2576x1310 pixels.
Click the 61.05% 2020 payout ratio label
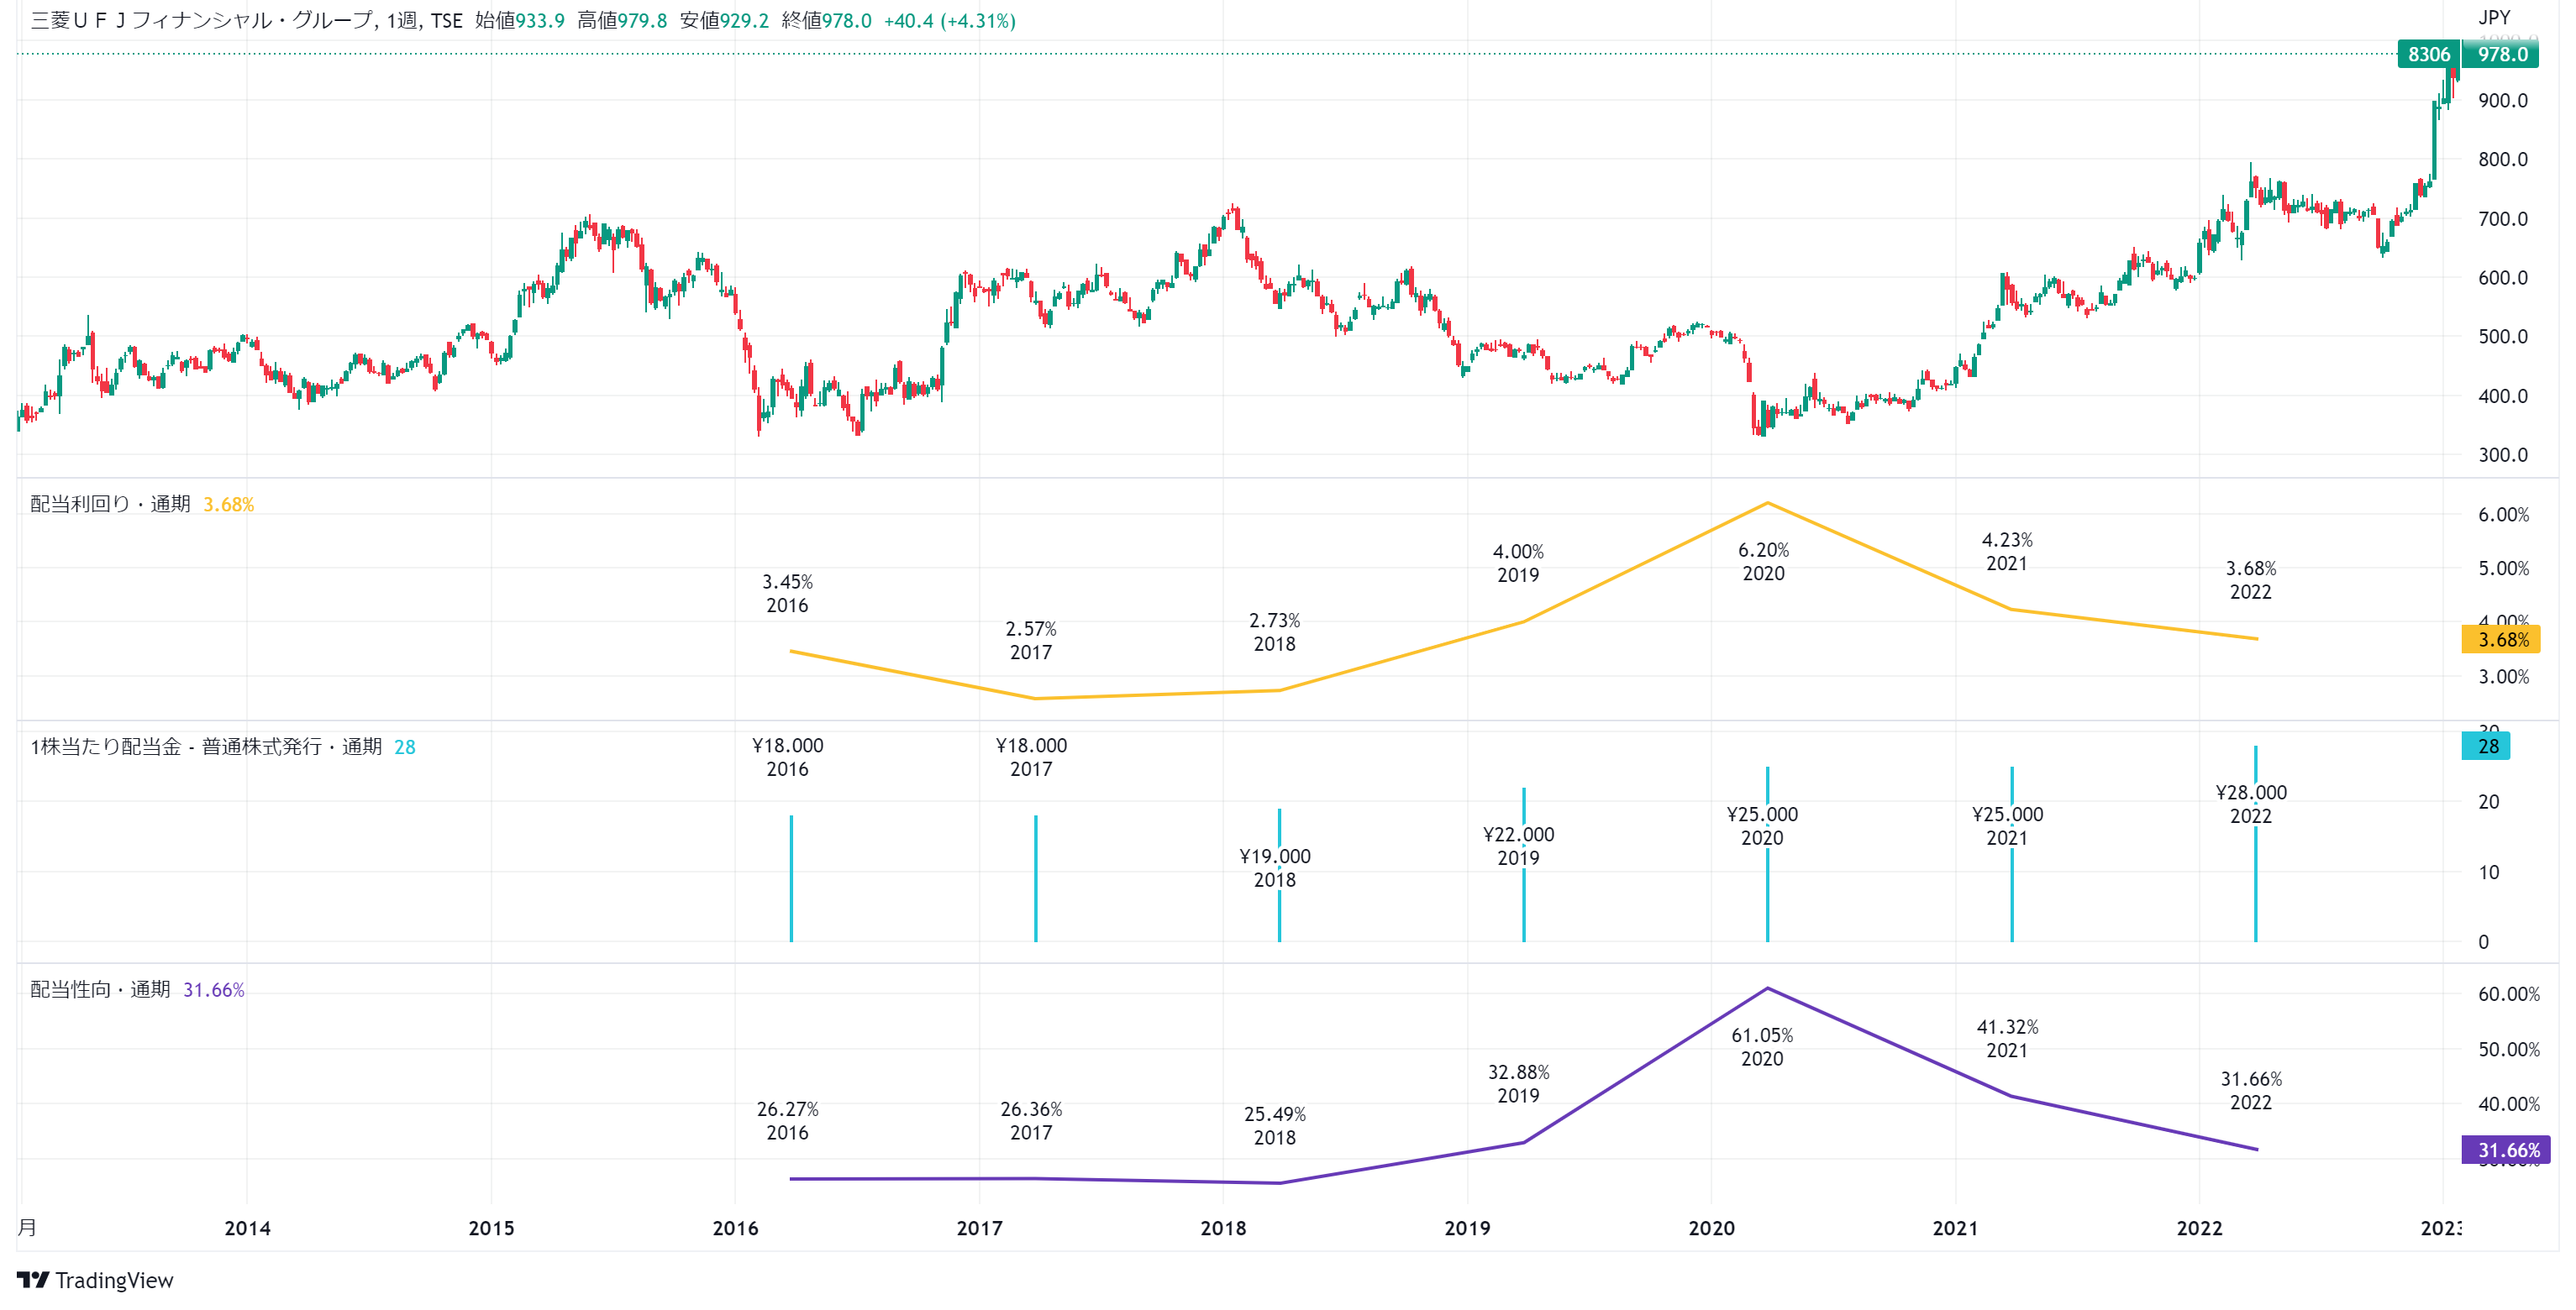coord(1762,1047)
